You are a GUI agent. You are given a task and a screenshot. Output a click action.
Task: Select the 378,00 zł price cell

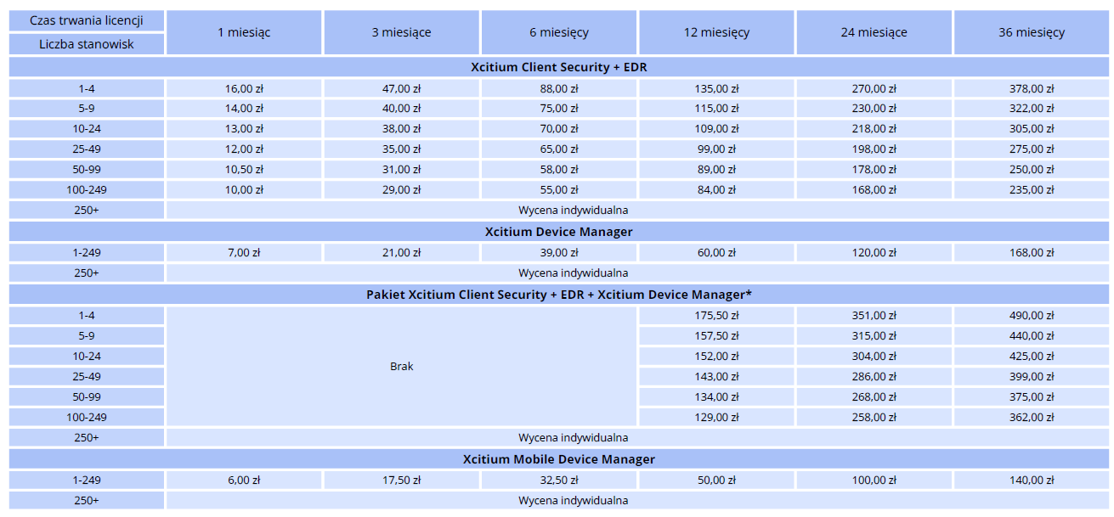[x=1032, y=88]
